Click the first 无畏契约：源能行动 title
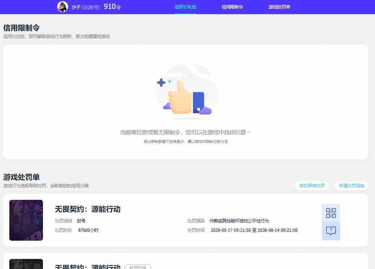Viewport: 375px width, 269px height. (x=88, y=209)
